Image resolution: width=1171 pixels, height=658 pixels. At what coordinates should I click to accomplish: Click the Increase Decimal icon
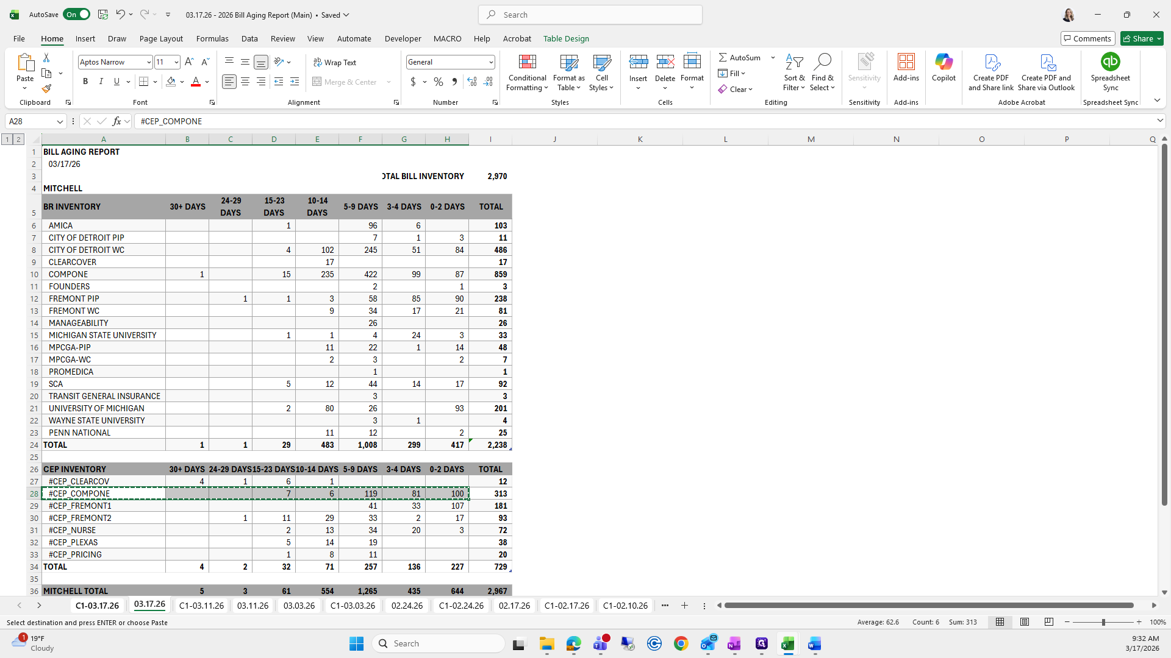pyautogui.click(x=472, y=82)
